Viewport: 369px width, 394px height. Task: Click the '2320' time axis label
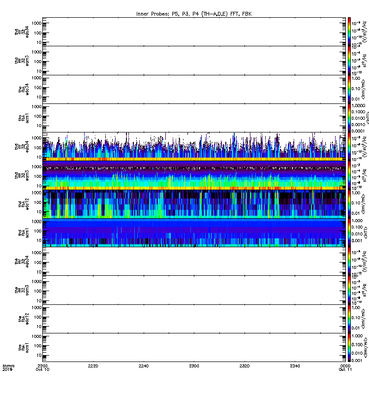245,366
